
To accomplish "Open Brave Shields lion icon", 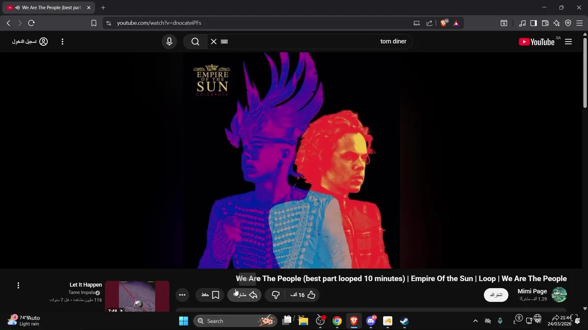I will (x=444, y=23).
